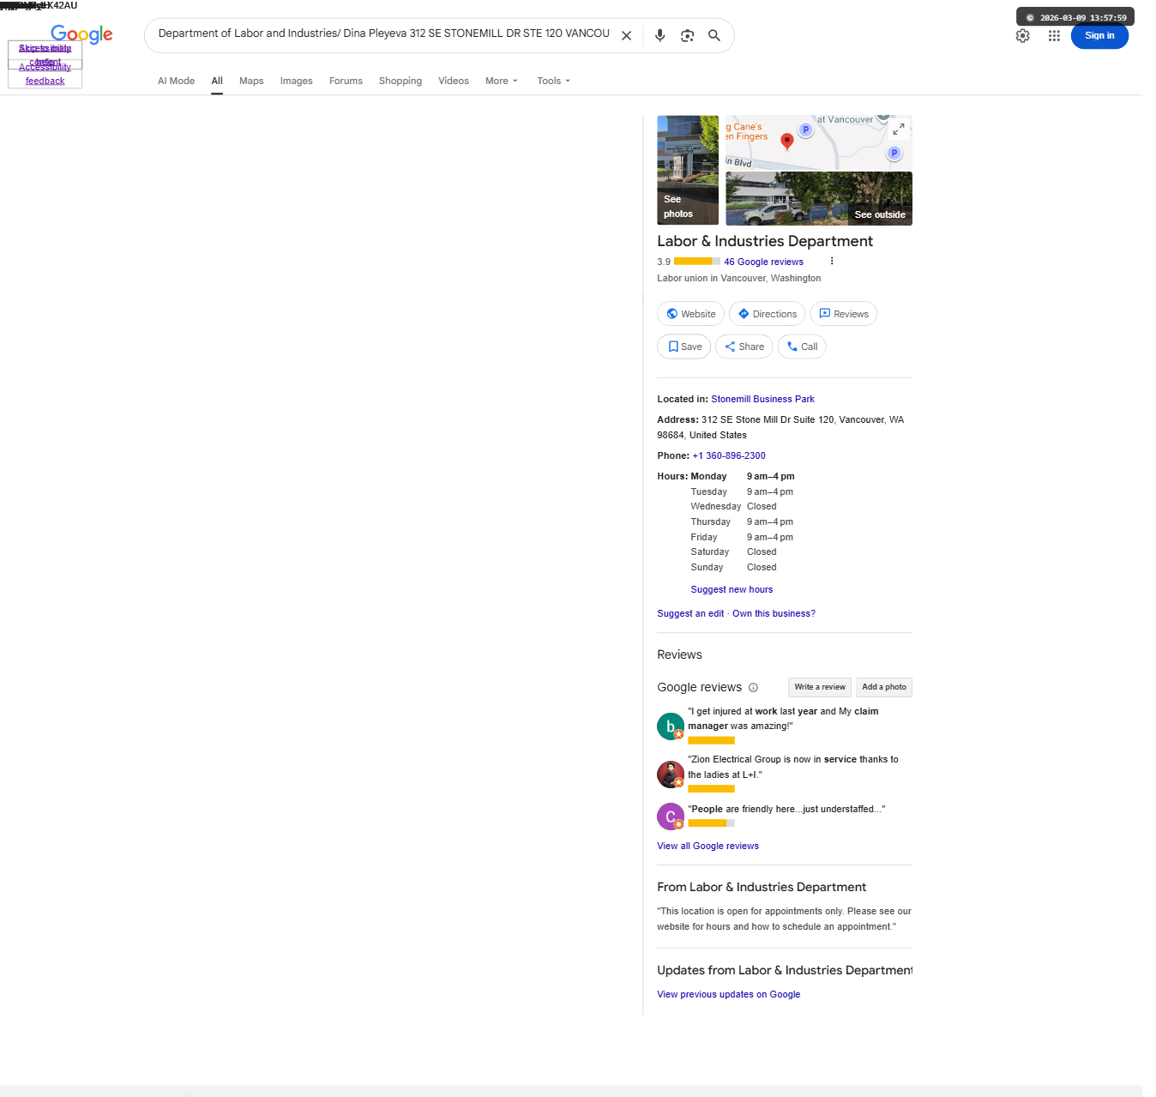Viewport: 1156px width, 1097px height.
Task: Open Zion Electrical reviewer photo avatar
Action: [x=671, y=775]
